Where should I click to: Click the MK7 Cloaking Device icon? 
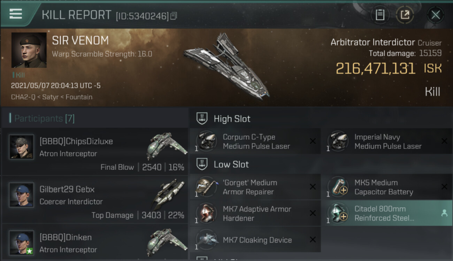(206, 240)
